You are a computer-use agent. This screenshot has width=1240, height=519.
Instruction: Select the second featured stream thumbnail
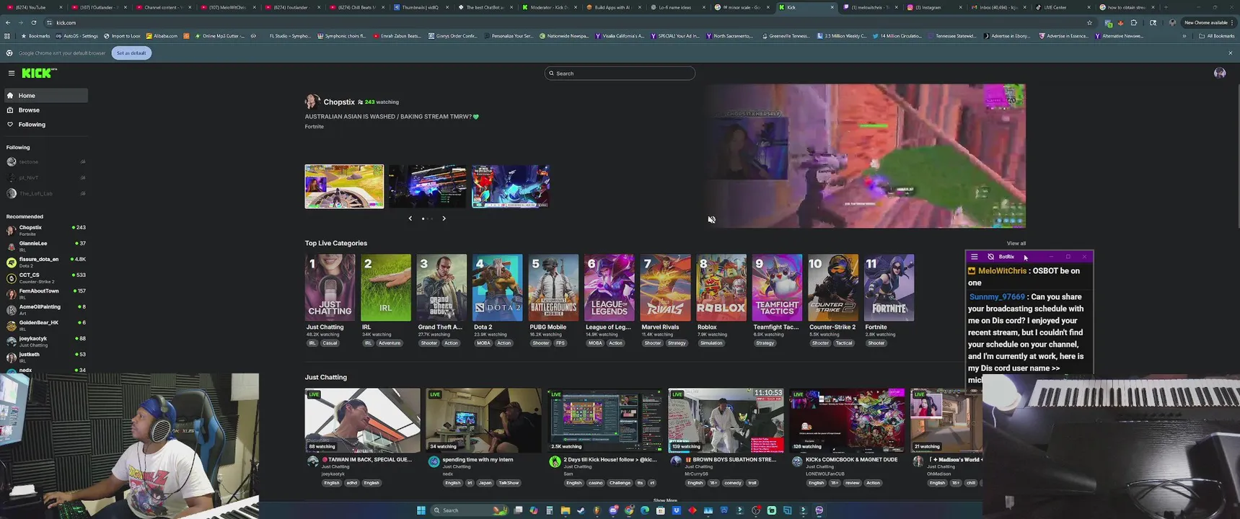[x=427, y=186]
